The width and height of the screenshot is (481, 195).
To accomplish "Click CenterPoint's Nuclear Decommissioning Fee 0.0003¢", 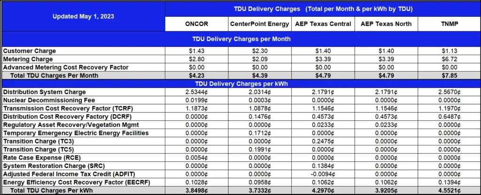I will click(x=259, y=100).
